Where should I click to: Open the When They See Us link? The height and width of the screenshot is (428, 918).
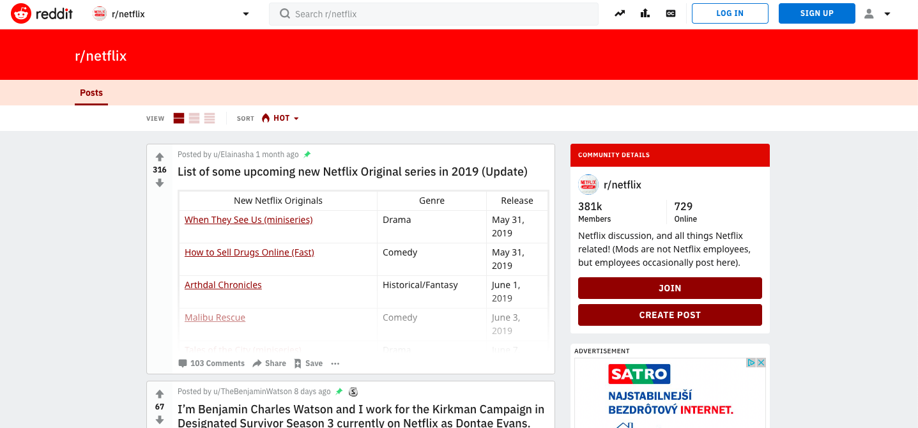tap(249, 220)
